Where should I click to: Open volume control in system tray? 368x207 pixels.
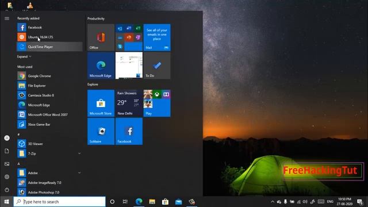305,202
